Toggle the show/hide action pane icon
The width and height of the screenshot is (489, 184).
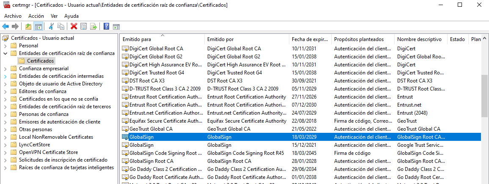[116, 26]
